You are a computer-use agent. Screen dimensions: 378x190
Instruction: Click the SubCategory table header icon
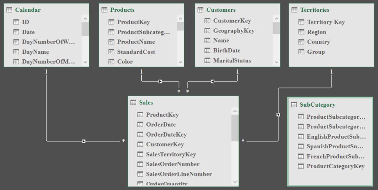click(294, 105)
